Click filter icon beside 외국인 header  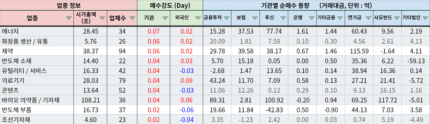click(x=198, y=18)
